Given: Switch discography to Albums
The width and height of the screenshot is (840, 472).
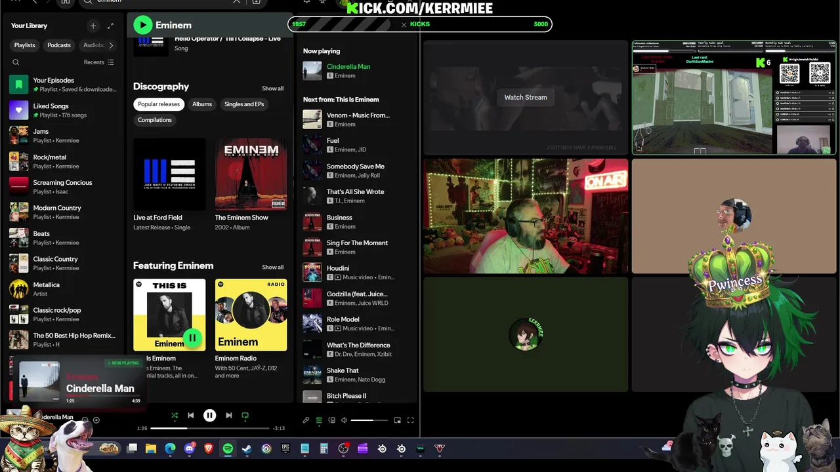Looking at the screenshot, I should click(202, 104).
